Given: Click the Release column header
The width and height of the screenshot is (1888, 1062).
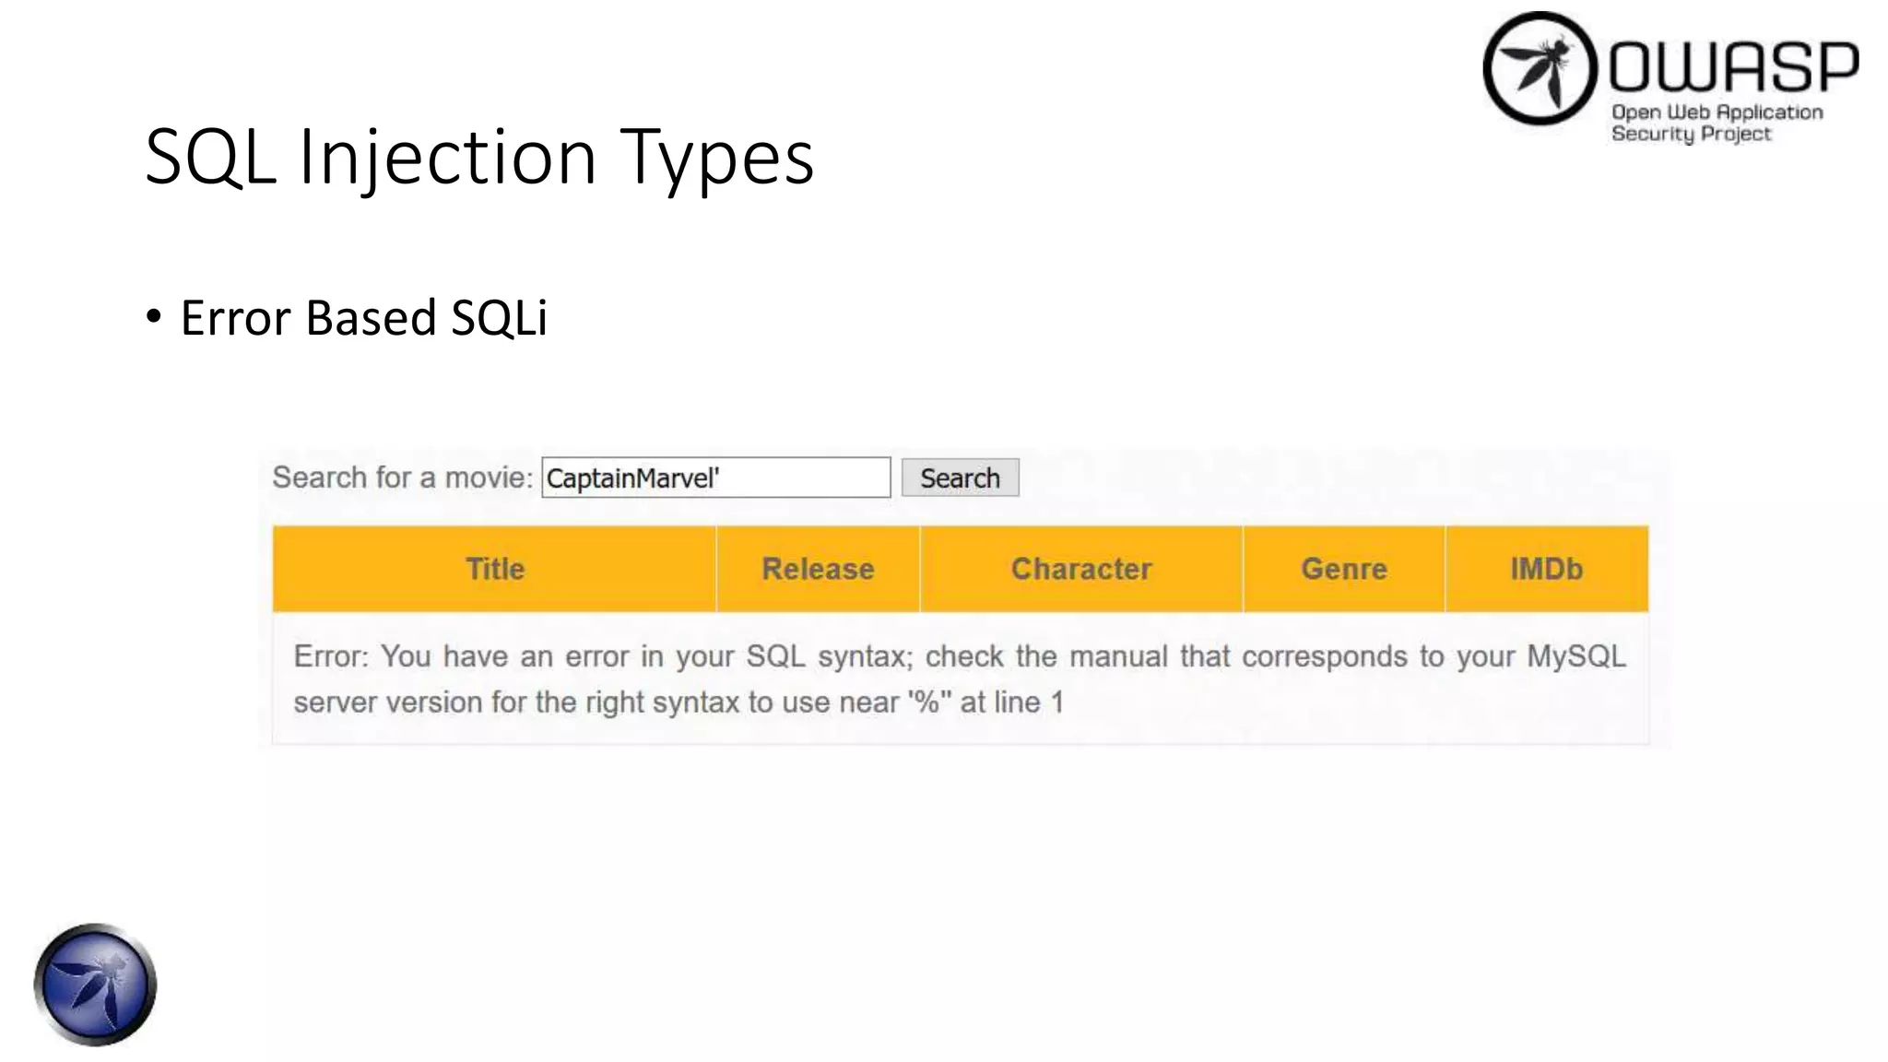Looking at the screenshot, I should click(818, 569).
